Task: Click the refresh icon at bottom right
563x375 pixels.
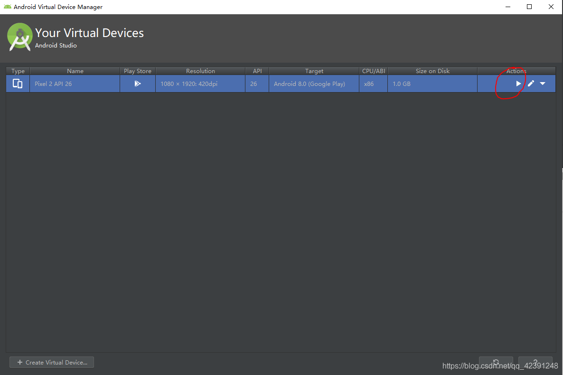Action: (x=496, y=362)
